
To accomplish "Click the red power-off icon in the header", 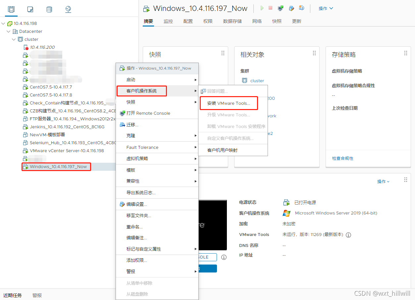I will (x=271, y=8).
